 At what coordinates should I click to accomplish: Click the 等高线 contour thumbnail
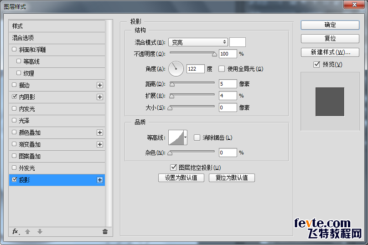click(176, 138)
